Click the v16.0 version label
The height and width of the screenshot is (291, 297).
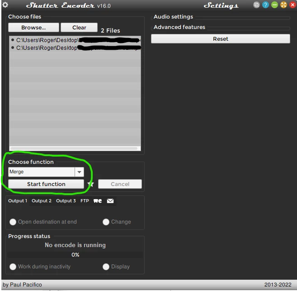104,6
